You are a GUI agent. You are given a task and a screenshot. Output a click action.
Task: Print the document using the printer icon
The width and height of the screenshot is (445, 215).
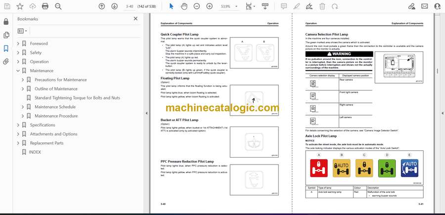click(45, 6)
